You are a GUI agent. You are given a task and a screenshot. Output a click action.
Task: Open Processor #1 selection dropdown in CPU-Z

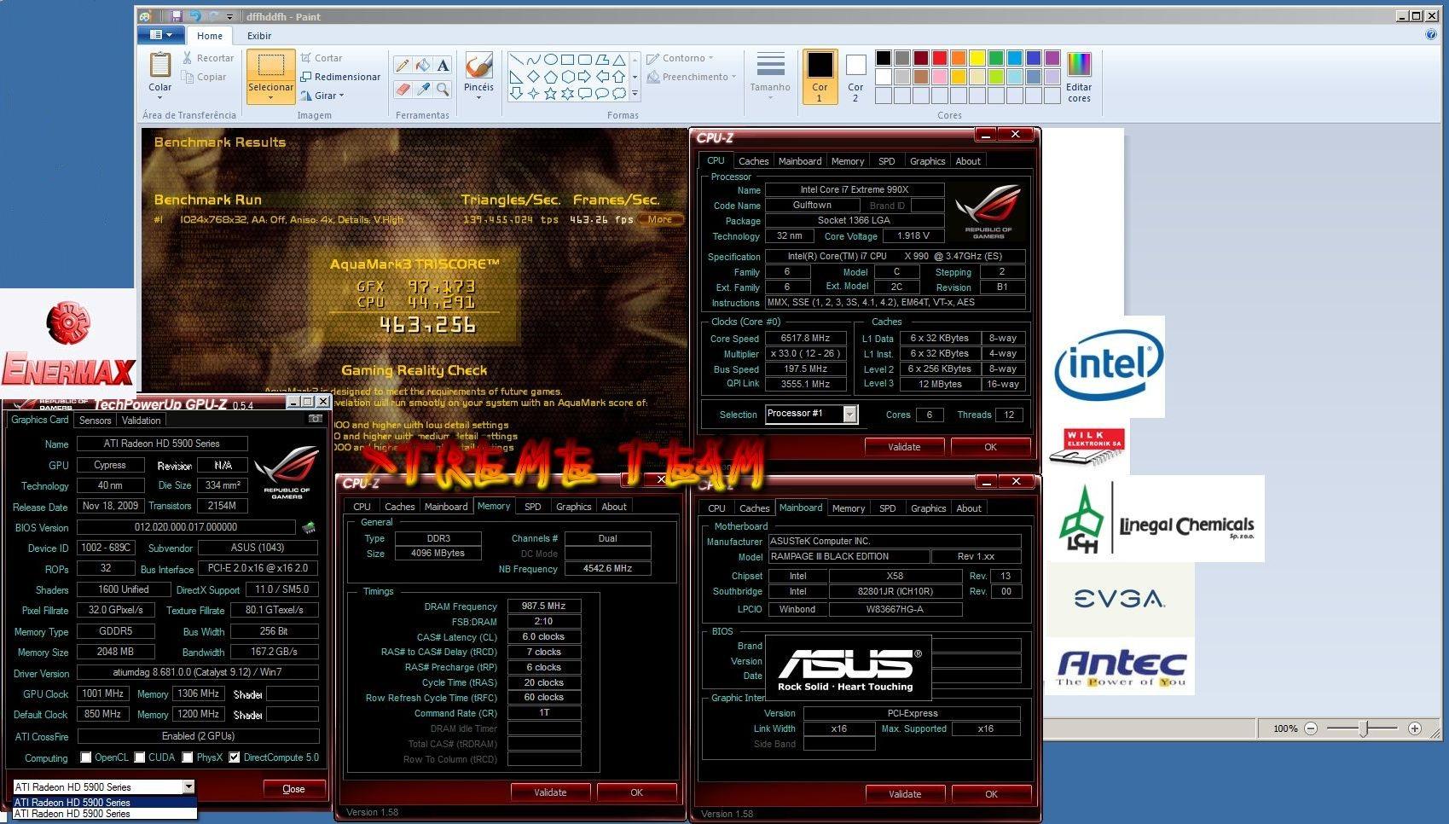(849, 414)
